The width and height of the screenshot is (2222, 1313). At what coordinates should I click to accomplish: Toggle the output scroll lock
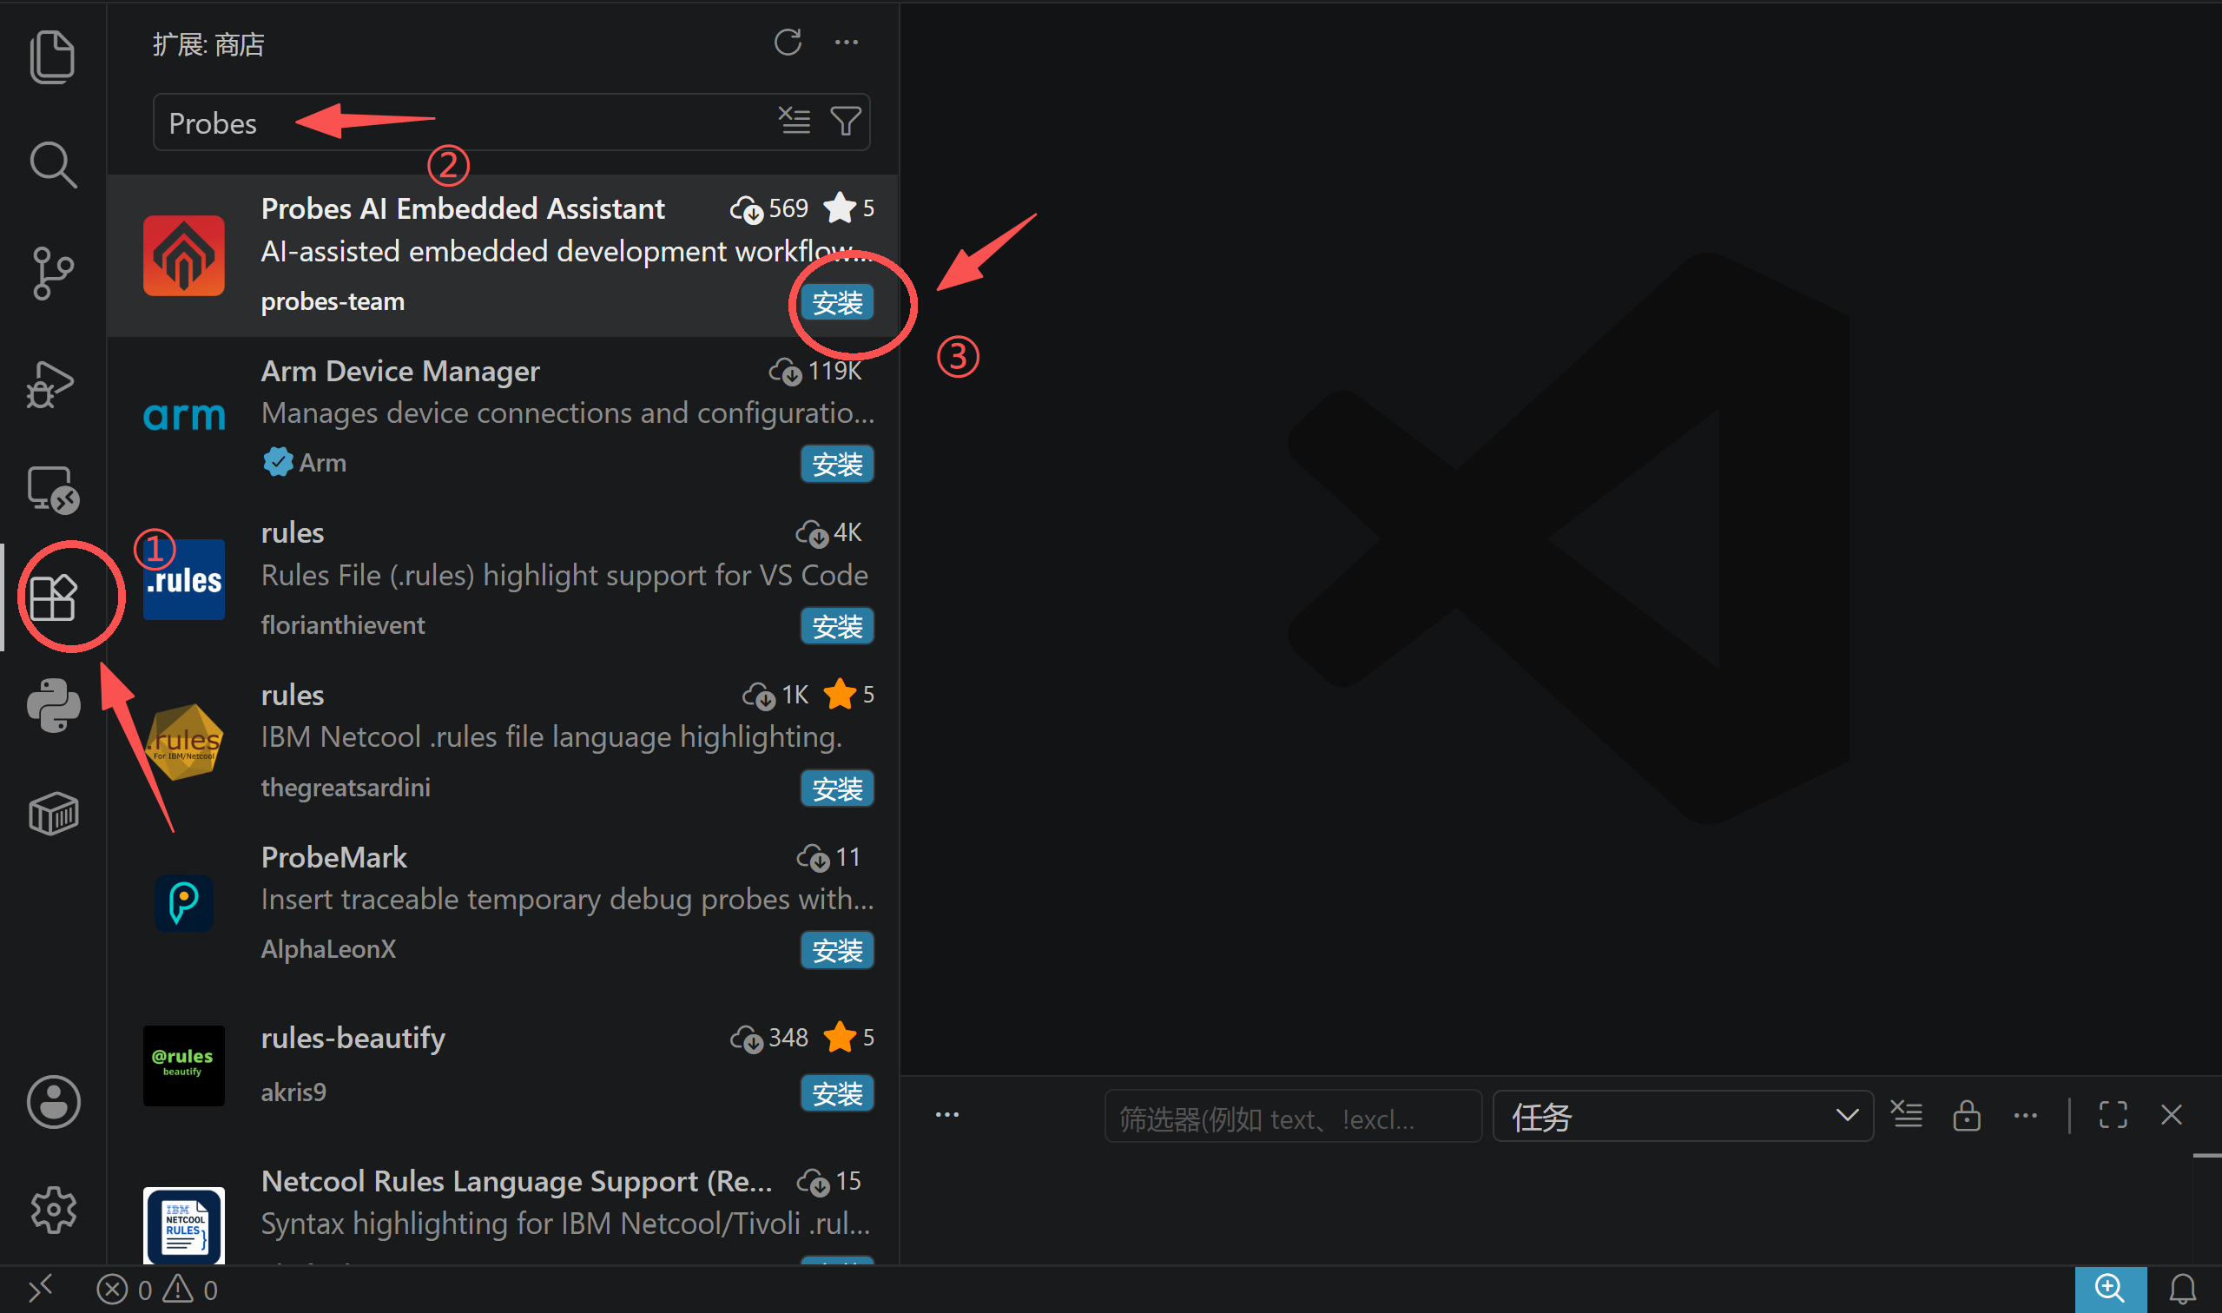point(1967,1115)
